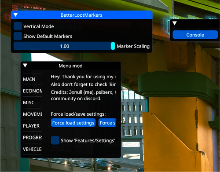Open the MISC tab in Menu mod
220x172 pixels.
click(29, 102)
